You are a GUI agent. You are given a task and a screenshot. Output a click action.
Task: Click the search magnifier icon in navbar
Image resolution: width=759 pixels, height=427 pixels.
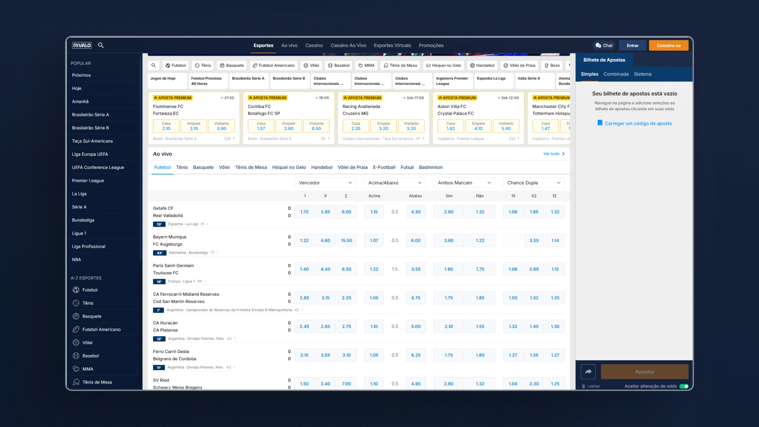click(101, 45)
